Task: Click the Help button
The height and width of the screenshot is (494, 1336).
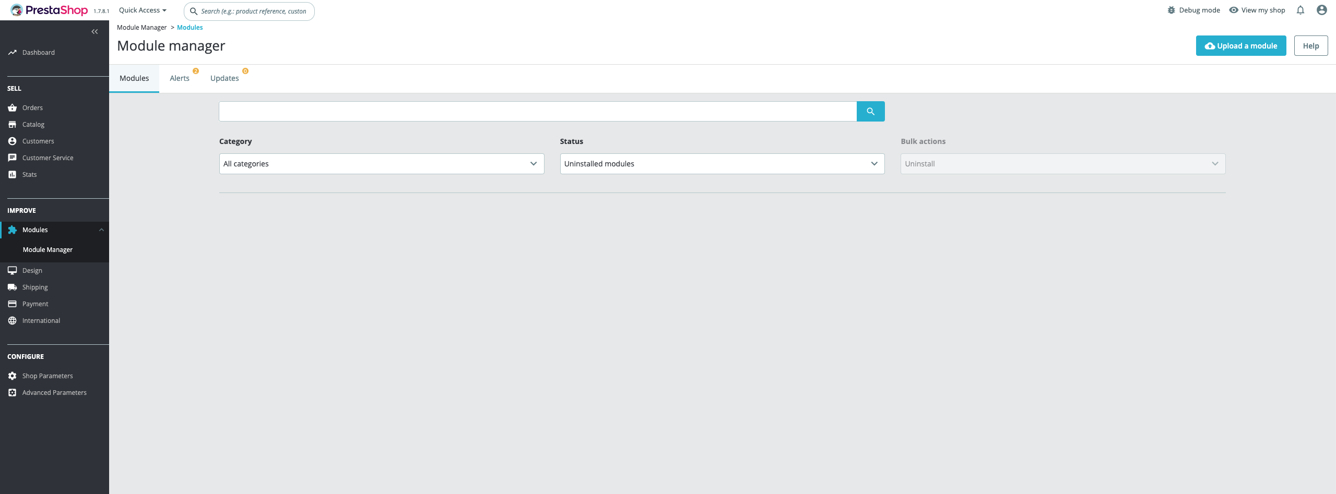Action: pyautogui.click(x=1311, y=46)
